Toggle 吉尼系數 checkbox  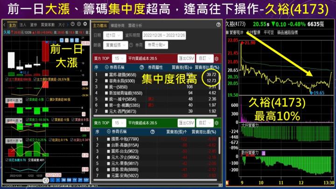7,160
